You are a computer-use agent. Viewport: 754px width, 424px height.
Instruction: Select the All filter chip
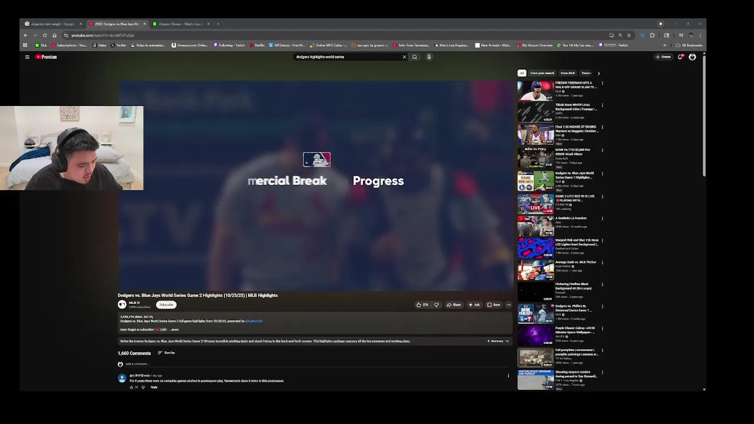coord(521,73)
